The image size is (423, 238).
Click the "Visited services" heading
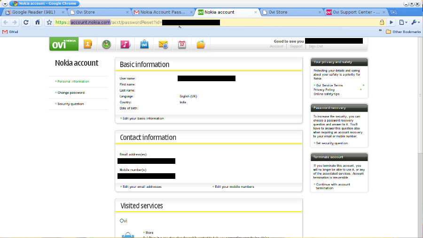coord(141,206)
